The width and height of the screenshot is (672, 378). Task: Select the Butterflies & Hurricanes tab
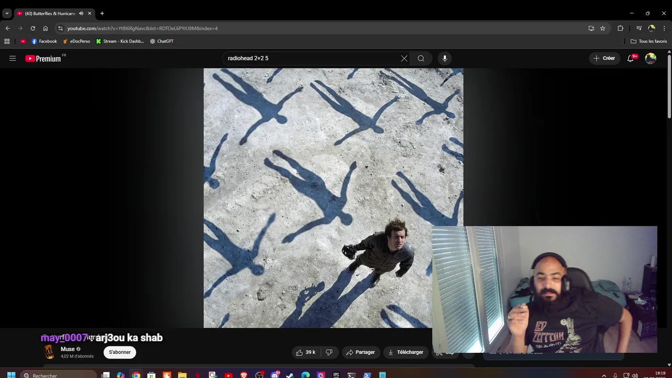50,13
